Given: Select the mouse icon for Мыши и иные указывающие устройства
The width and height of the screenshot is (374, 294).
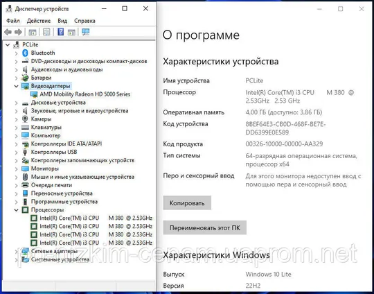Looking at the screenshot, I should 25,177.
